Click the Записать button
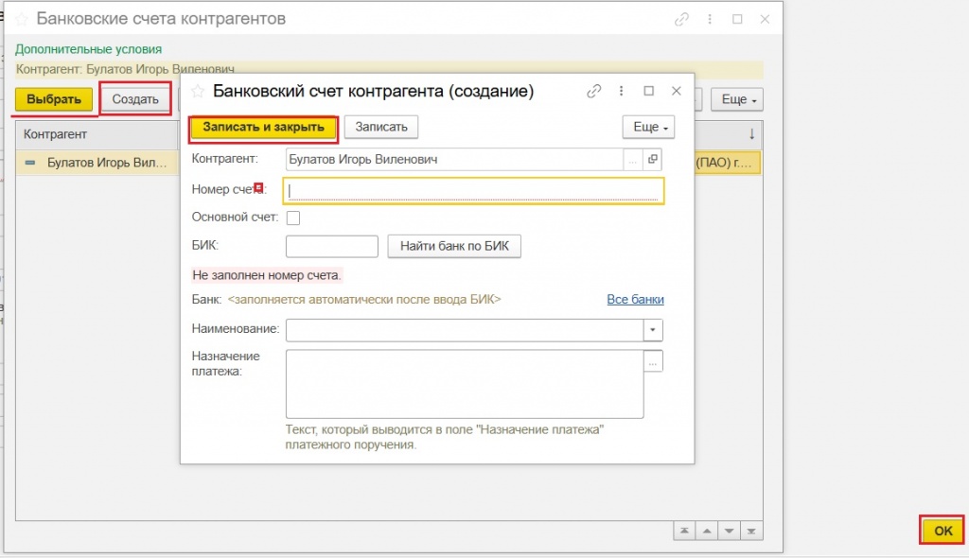Viewport: 969px width, 558px height. click(x=380, y=127)
